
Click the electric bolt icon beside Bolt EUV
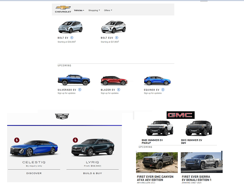117,38
